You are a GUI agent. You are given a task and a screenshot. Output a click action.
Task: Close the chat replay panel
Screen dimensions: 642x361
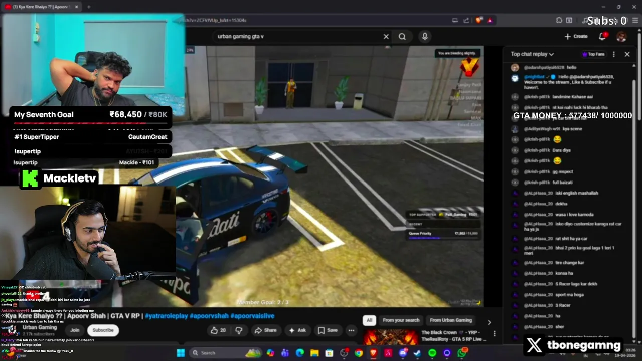pos(627,54)
